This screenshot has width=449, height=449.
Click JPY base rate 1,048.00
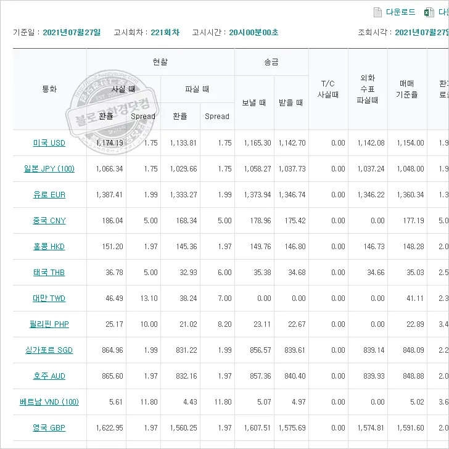pyautogui.click(x=410, y=169)
